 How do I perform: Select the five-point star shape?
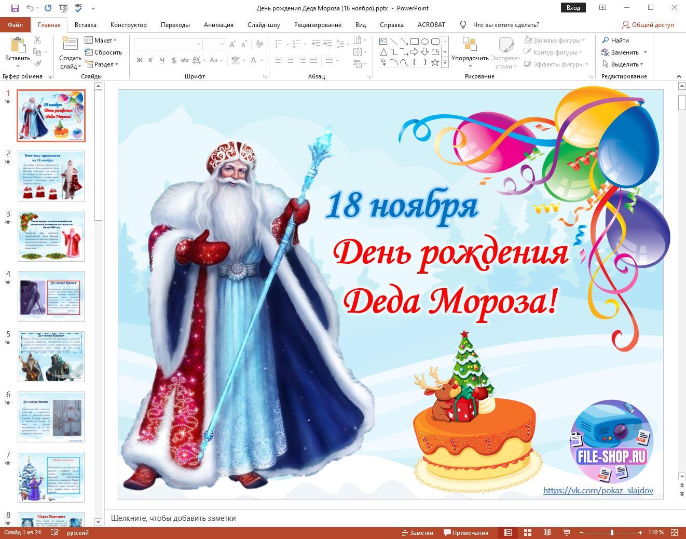[x=435, y=62]
